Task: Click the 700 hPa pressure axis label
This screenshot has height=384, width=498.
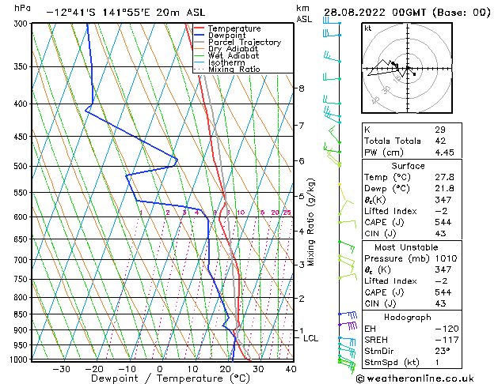Action: [x=22, y=260]
